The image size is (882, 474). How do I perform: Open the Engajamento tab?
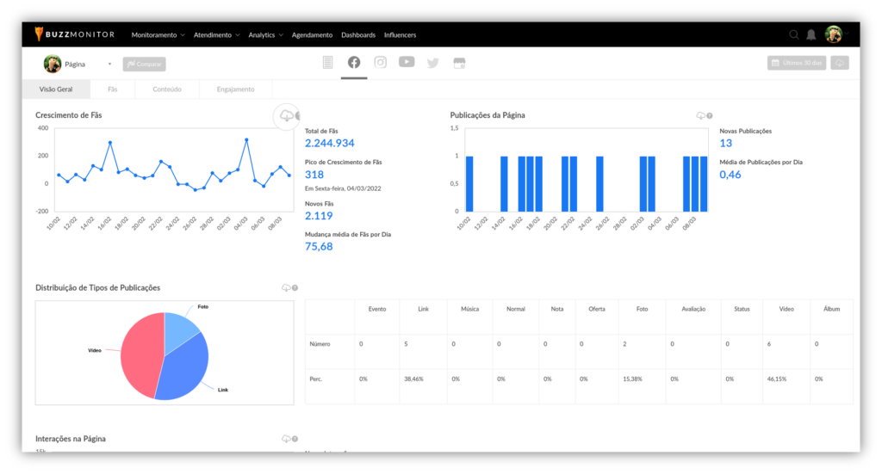tap(235, 89)
